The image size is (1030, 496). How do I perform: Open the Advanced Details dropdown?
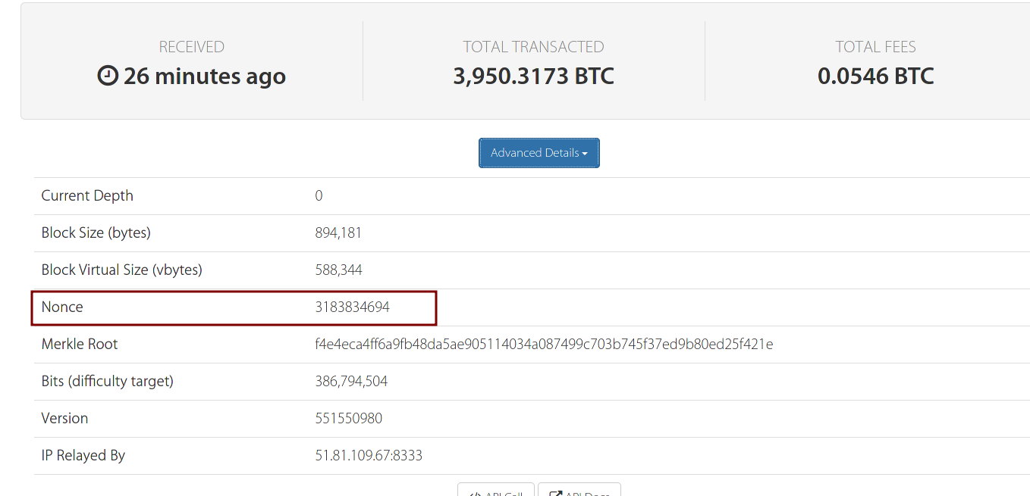(x=539, y=153)
